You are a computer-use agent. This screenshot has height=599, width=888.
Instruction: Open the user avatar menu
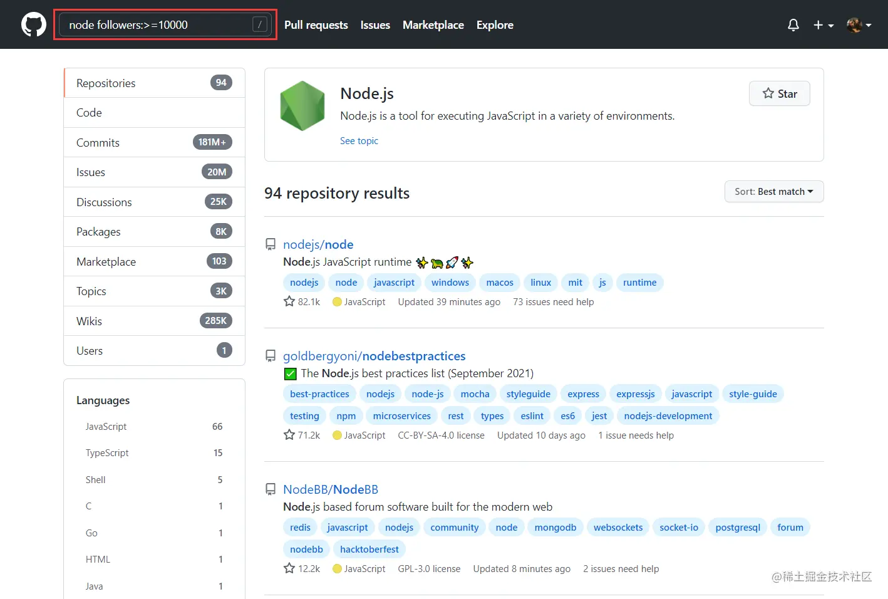point(859,25)
